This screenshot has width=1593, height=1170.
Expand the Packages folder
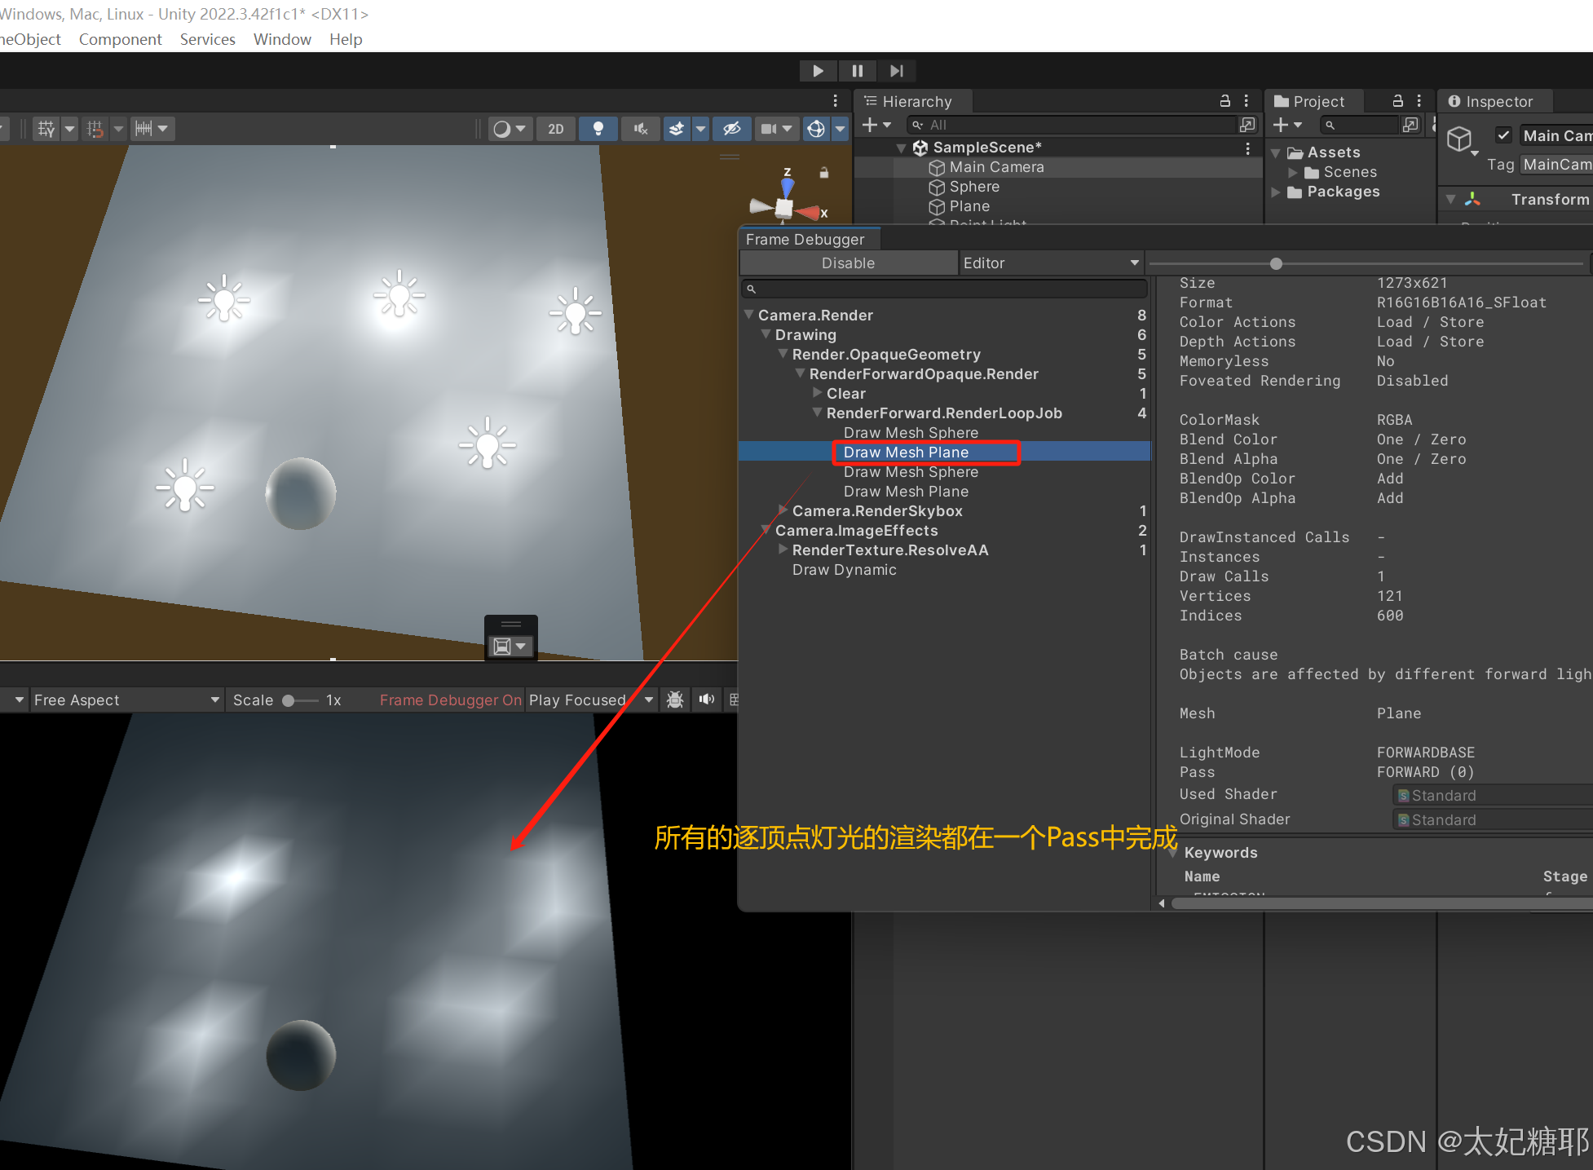(x=1276, y=192)
